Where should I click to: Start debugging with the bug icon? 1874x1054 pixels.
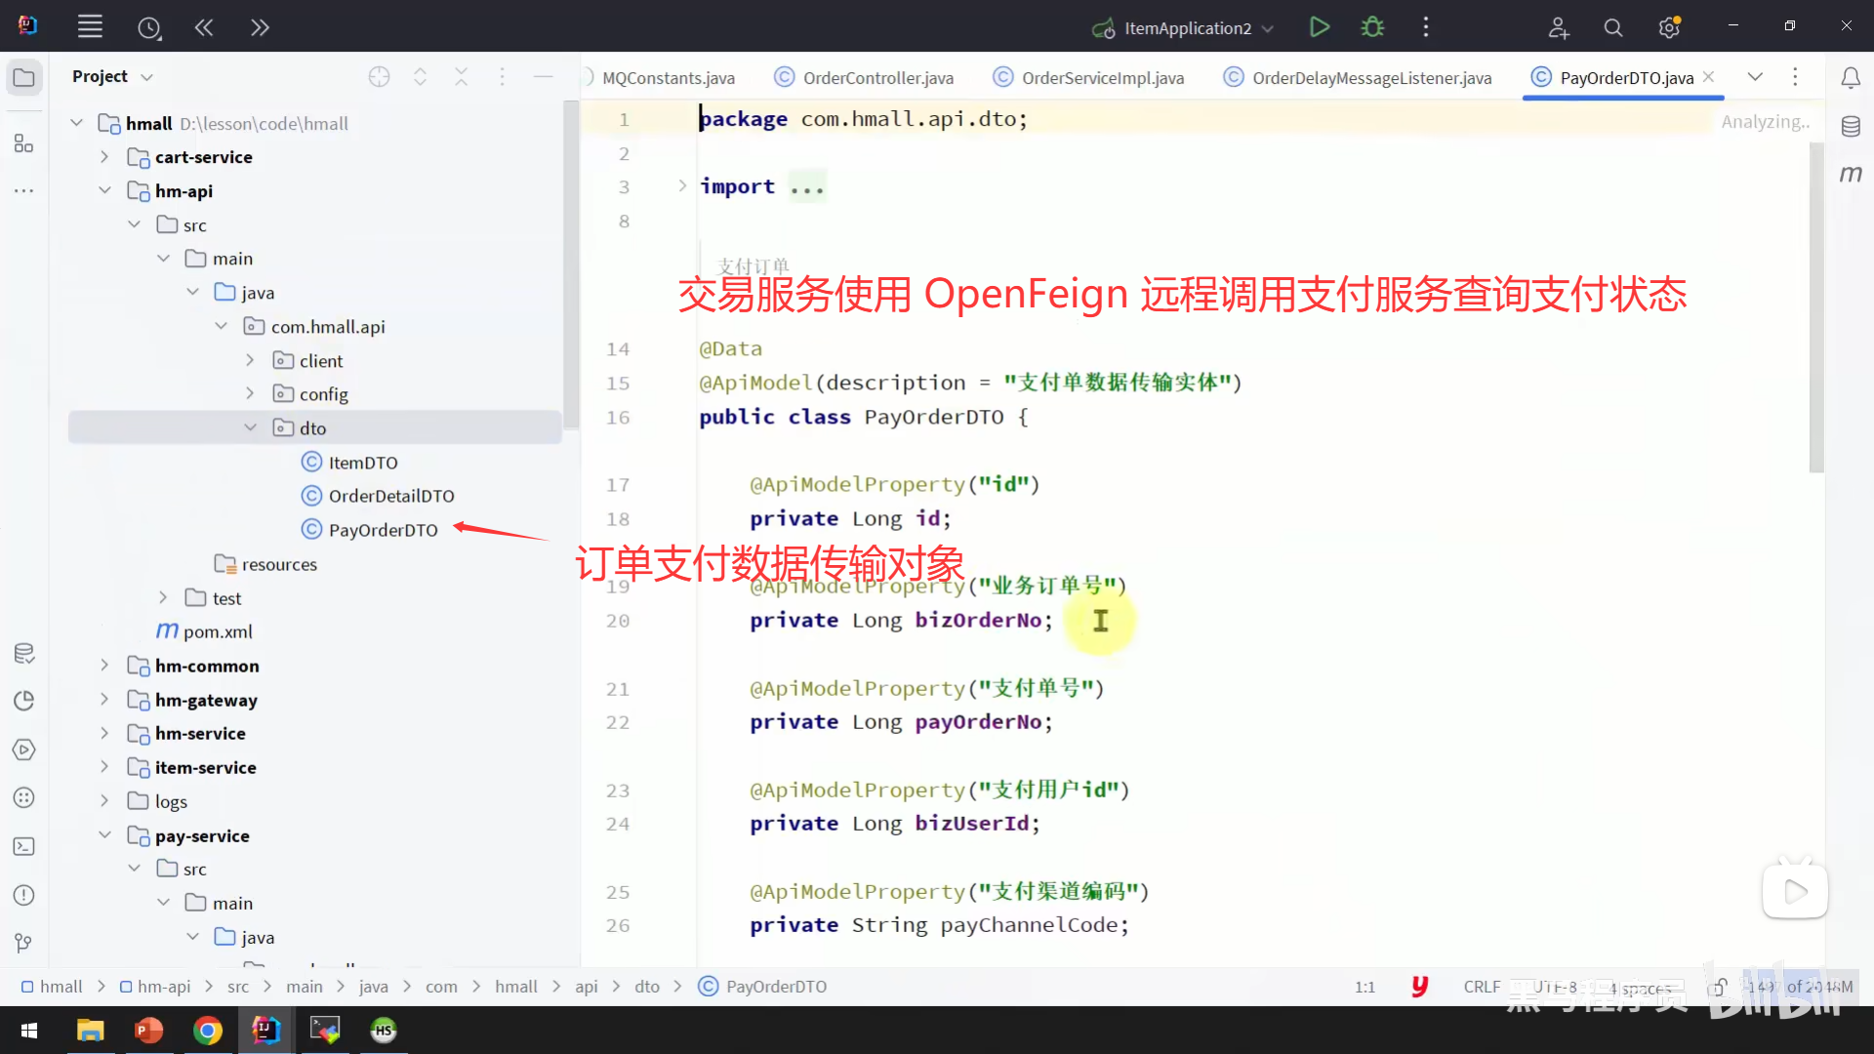coord(1372,27)
